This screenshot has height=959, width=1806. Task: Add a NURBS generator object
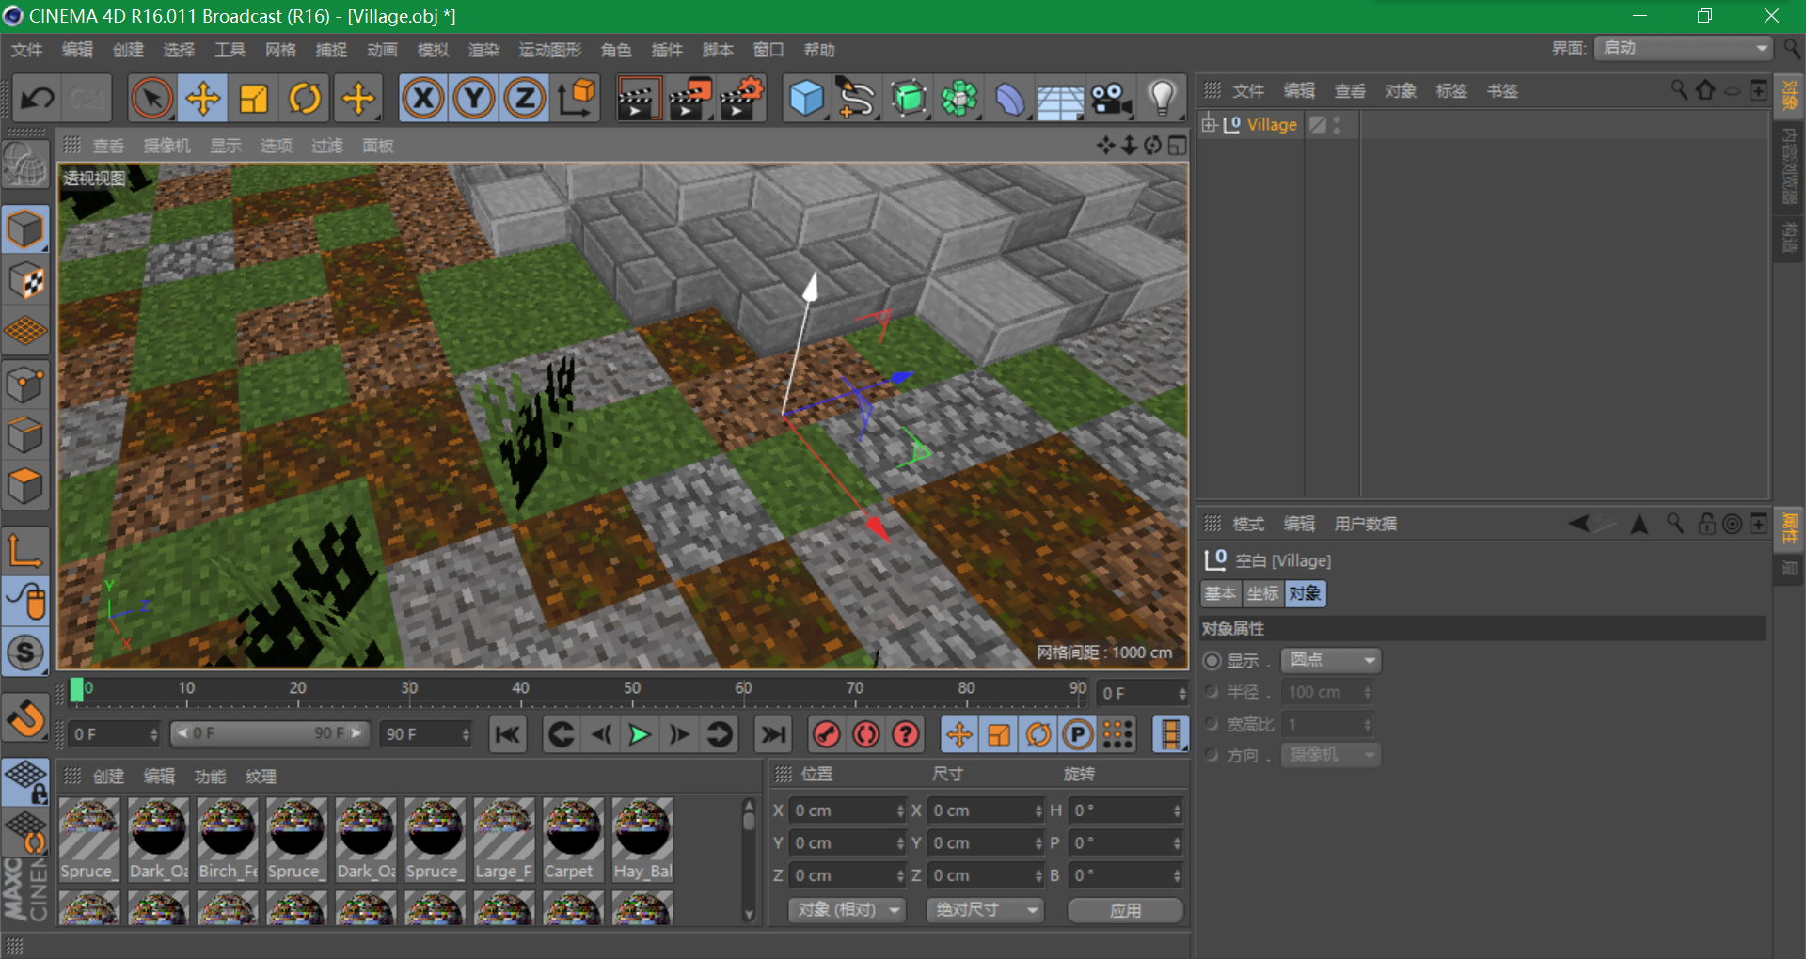coord(908,98)
